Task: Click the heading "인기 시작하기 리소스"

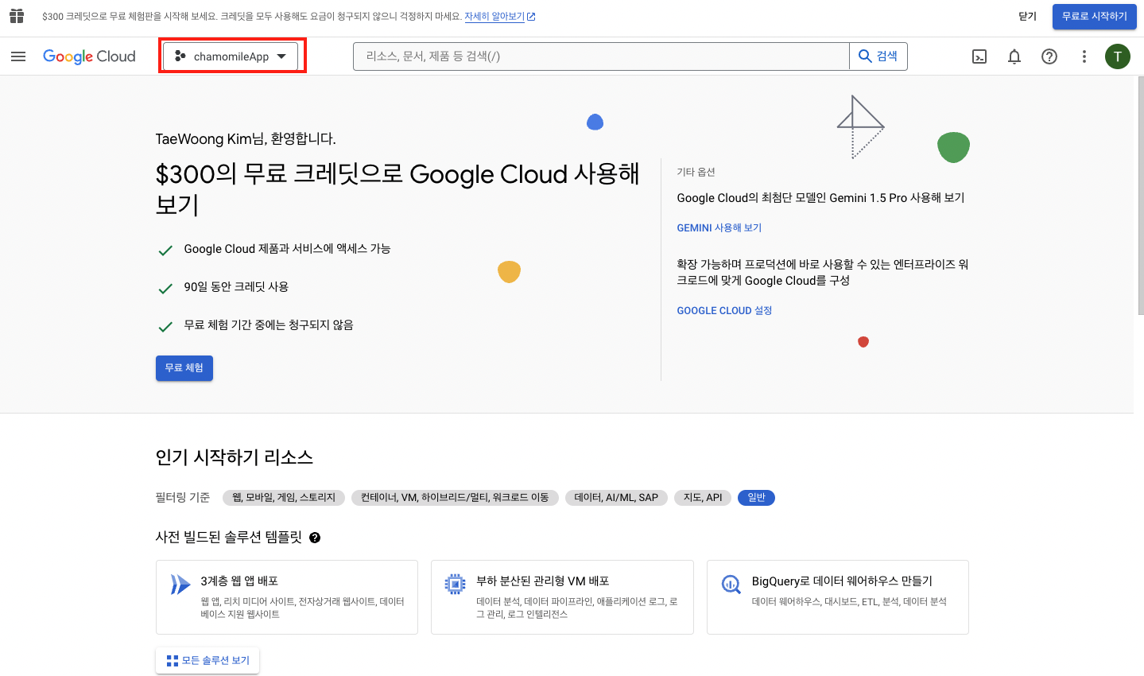Action: [235, 457]
